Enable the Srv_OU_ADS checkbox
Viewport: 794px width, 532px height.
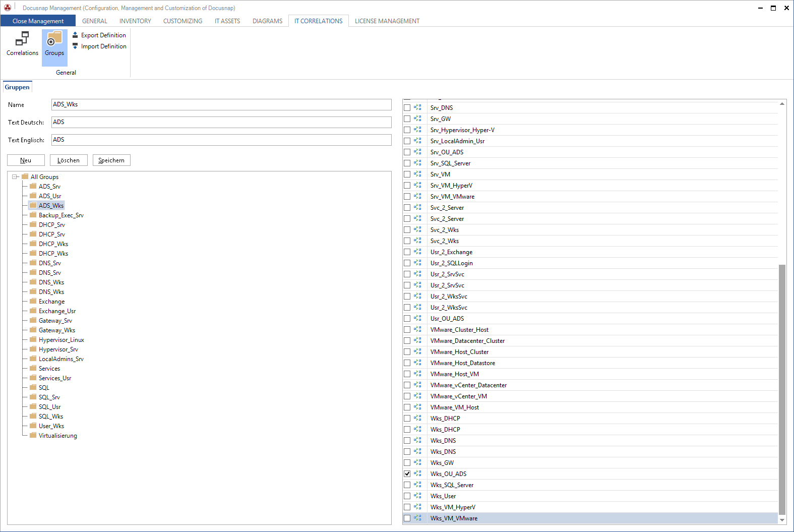point(407,152)
